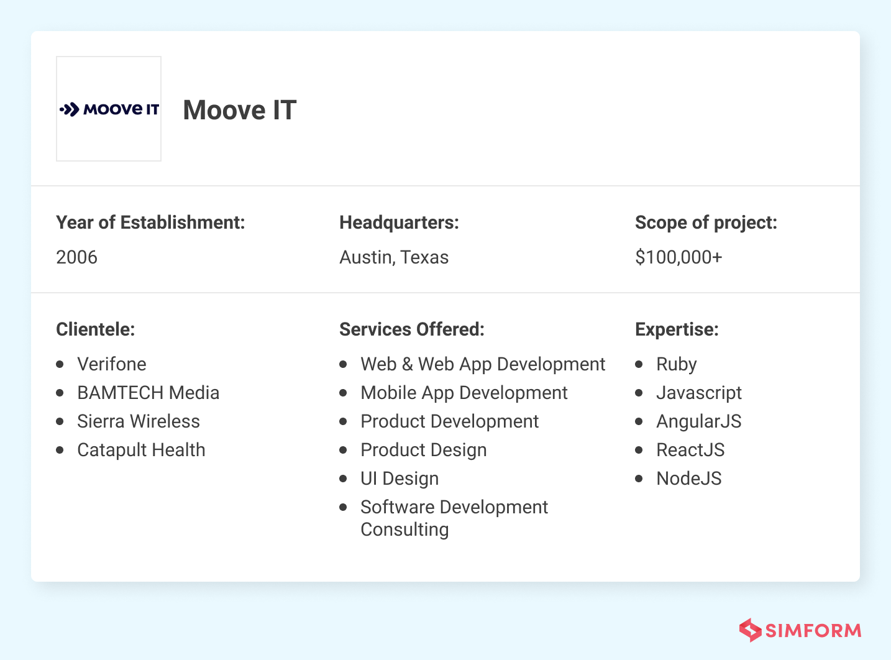This screenshot has height=660, width=891.
Task: Select the $100,000+ project scope value
Action: 679,257
